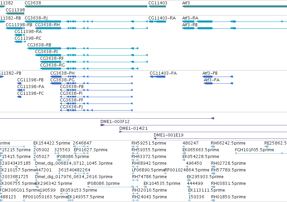This screenshot has width=287, height=202.
Task: Select protein Atf3-PA
Action: pos(218,83)
